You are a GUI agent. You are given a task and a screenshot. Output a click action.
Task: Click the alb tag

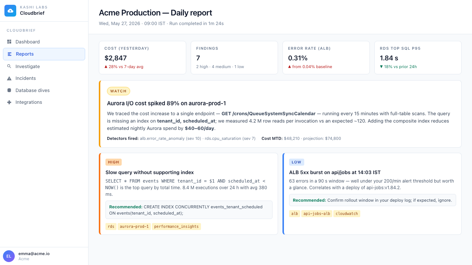point(295,213)
